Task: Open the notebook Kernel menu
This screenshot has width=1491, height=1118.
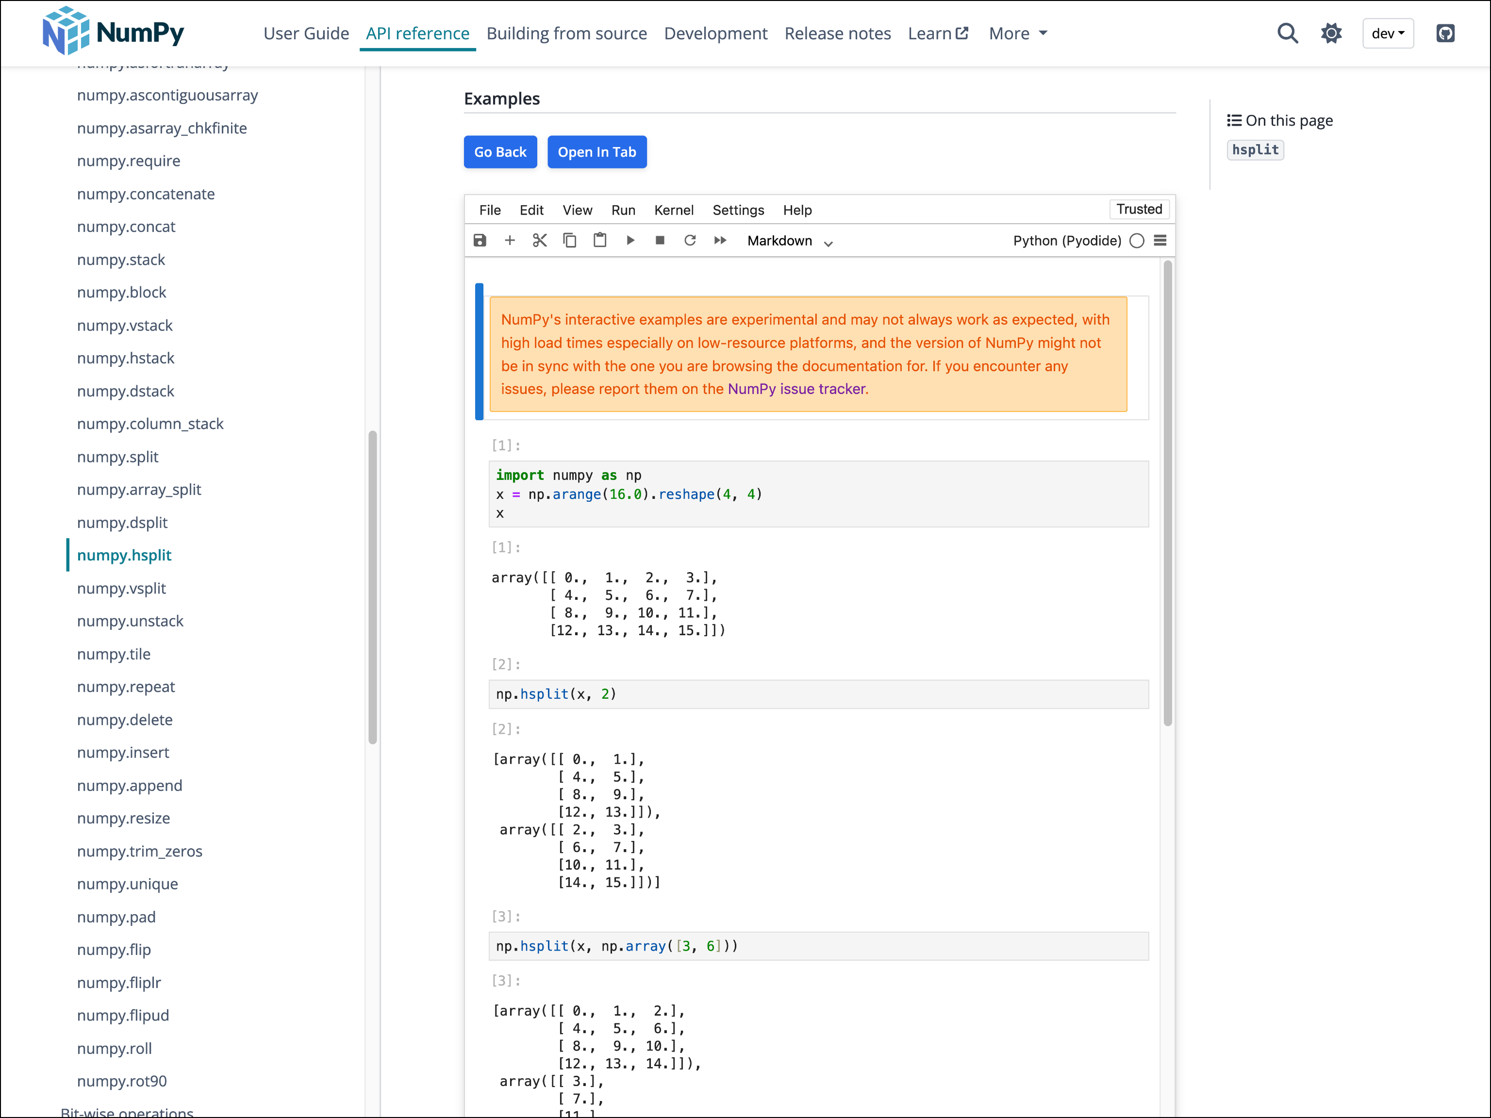Action: coord(674,210)
